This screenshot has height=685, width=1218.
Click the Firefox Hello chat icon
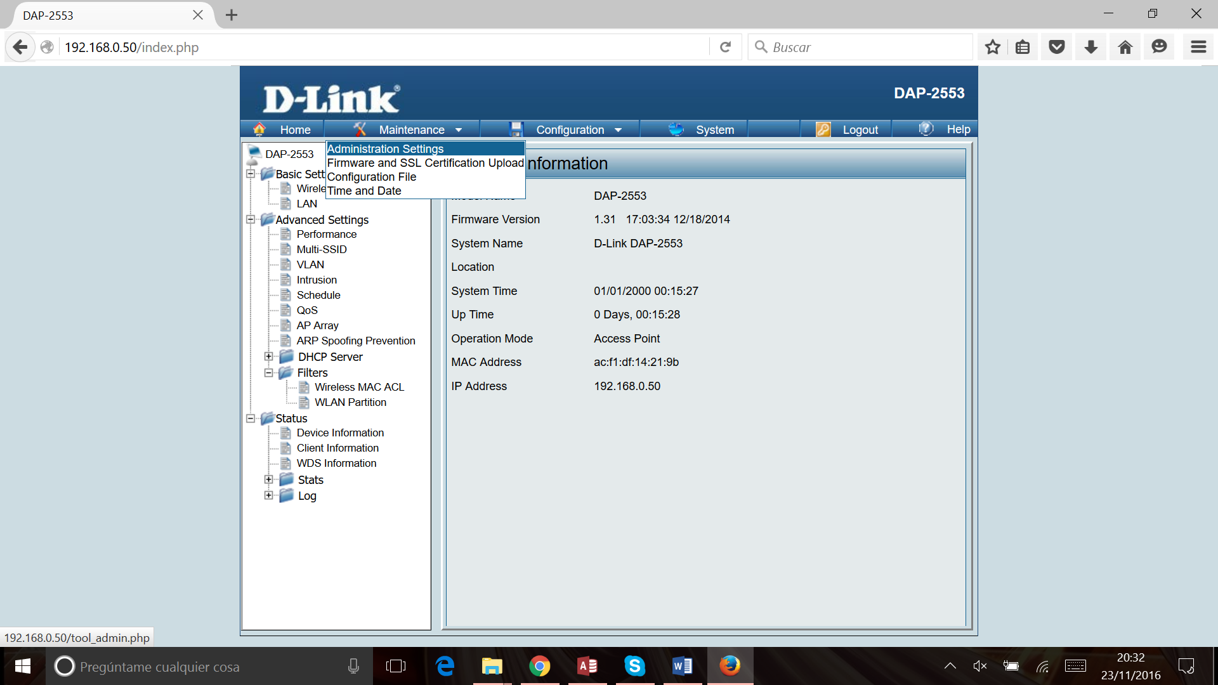point(1159,47)
